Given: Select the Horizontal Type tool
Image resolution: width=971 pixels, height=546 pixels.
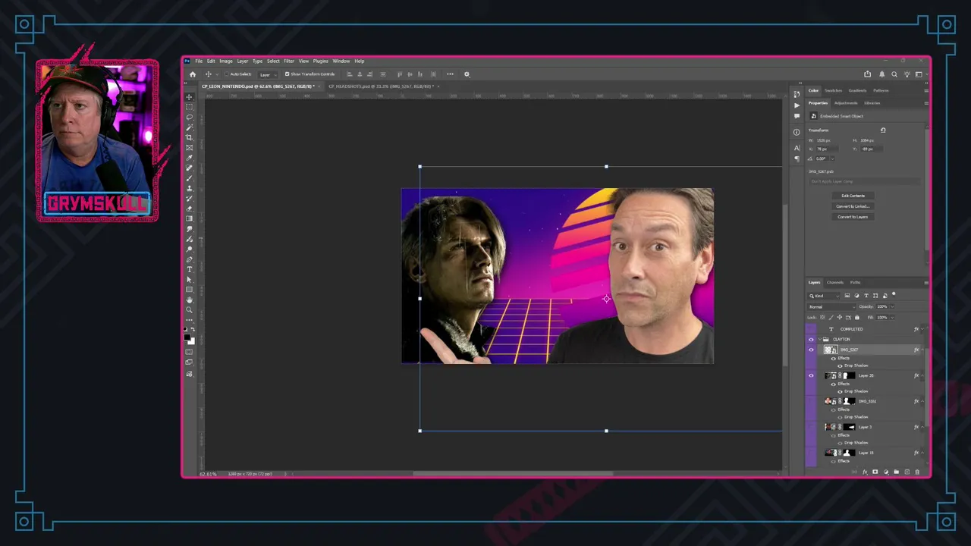Looking at the screenshot, I should click(x=190, y=269).
